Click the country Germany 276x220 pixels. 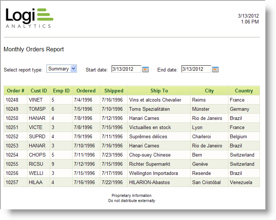coord(239,109)
